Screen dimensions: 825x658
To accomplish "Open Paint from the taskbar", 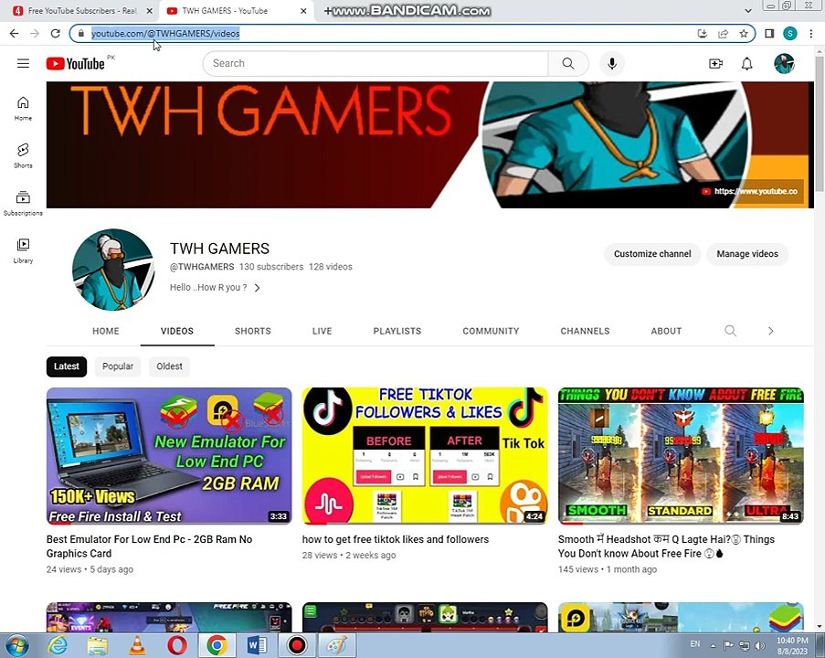I will tap(337, 645).
